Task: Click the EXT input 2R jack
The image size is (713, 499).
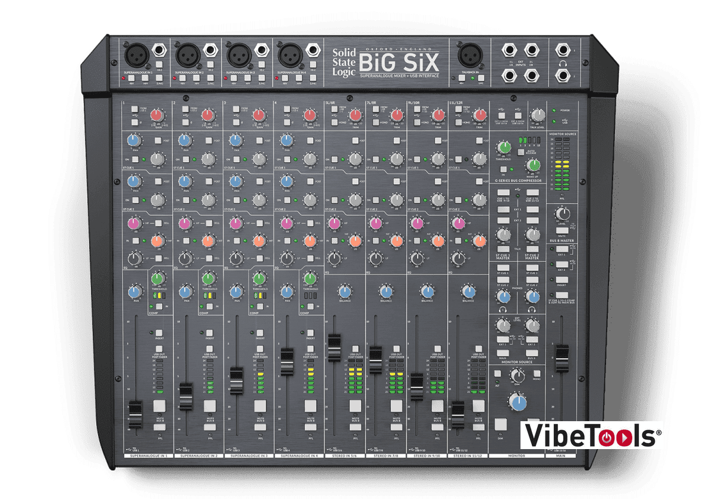Action: (532, 75)
